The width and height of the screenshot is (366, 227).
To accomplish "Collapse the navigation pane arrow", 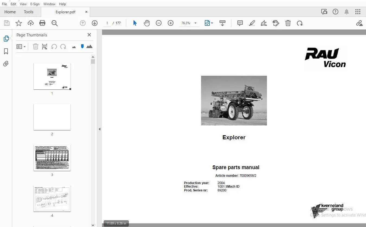I will point(100,129).
